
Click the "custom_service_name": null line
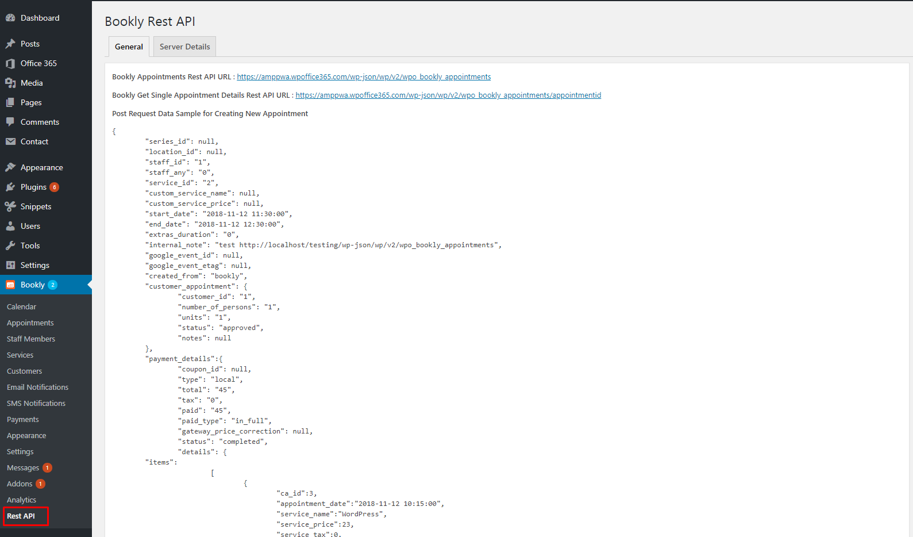click(x=202, y=193)
